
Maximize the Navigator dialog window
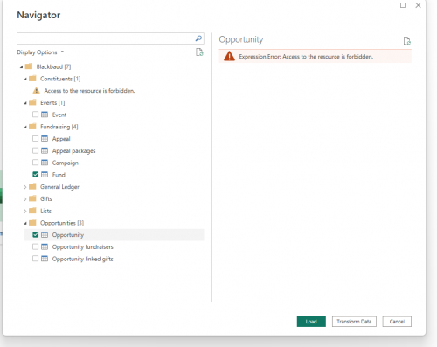click(x=403, y=5)
